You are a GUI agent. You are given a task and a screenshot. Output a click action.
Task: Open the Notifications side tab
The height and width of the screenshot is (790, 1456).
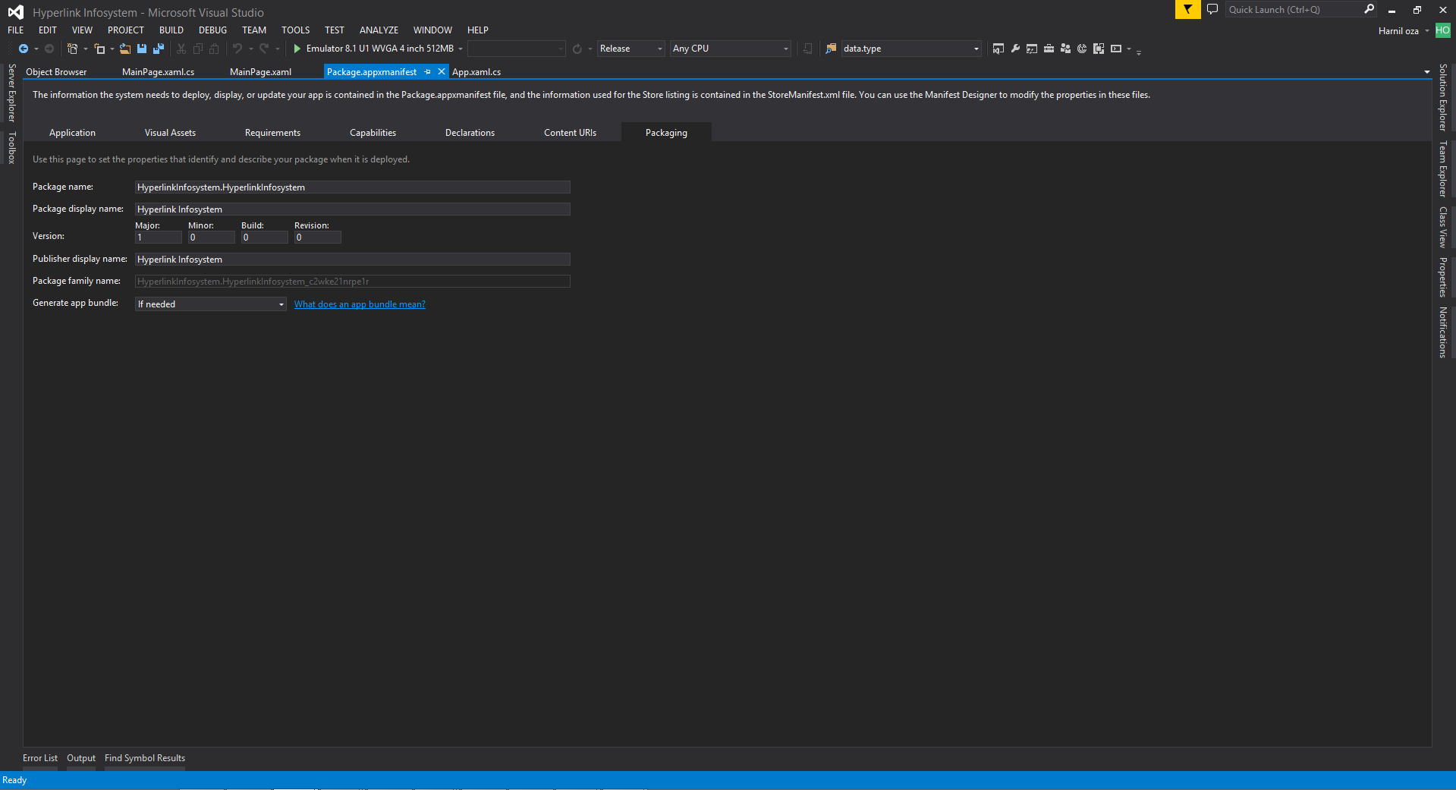(1443, 332)
